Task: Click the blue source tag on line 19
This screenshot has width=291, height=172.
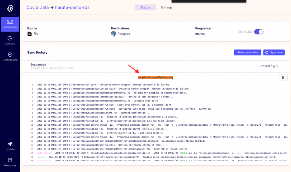Action: [x=41, y=157]
